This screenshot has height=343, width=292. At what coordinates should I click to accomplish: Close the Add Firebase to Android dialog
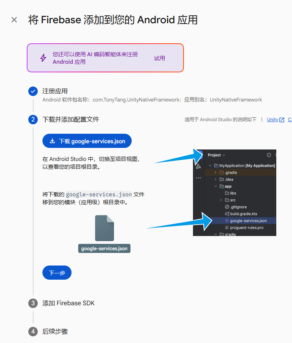[14, 20]
